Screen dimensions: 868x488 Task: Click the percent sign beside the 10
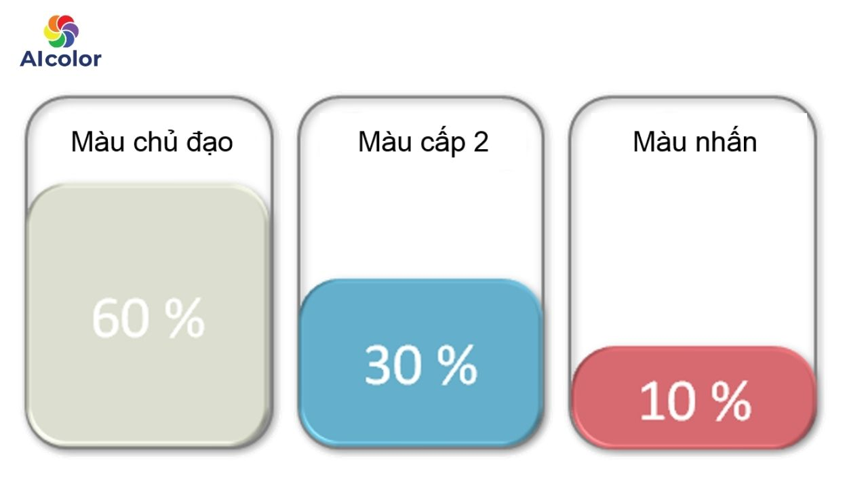(732, 401)
